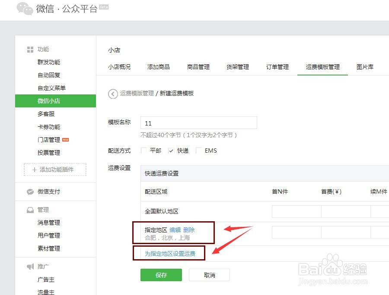The height and width of the screenshot is (295, 389).
Task: Click 首N件 field for 指定地区
Action: coord(297,232)
